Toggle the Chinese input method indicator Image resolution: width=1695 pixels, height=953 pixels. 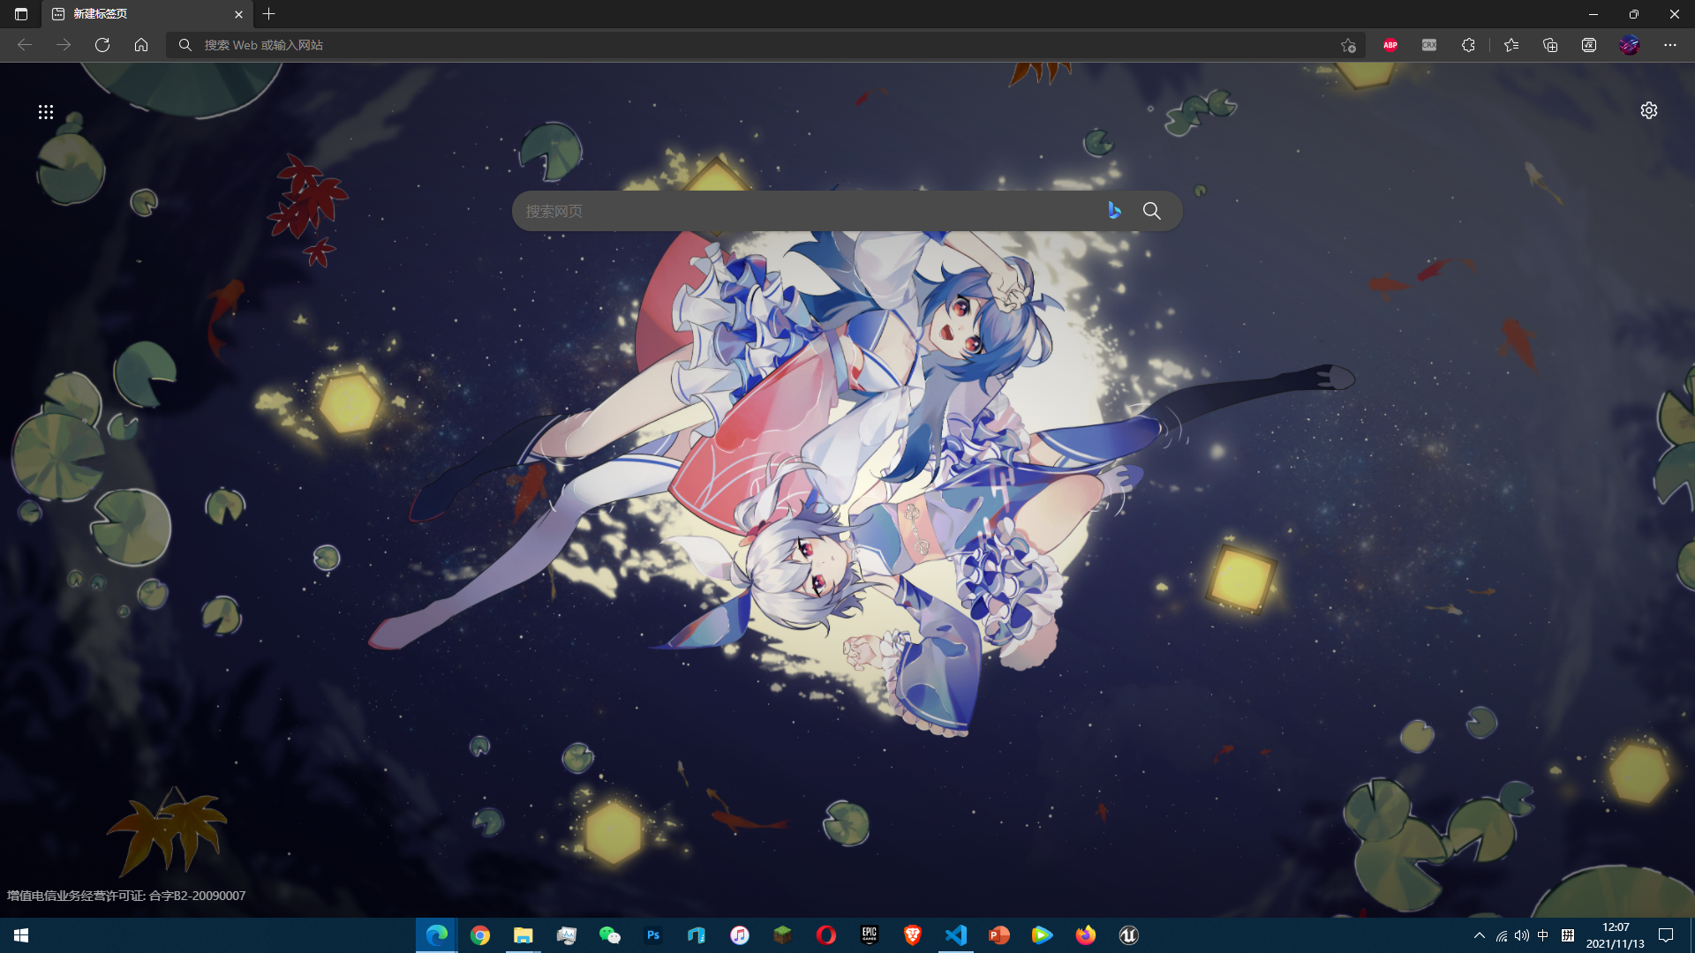[1543, 935]
